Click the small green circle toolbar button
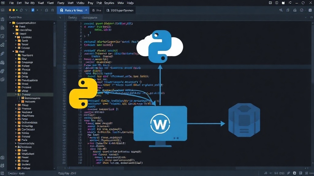This screenshot has height=176, width=314. point(17,10)
